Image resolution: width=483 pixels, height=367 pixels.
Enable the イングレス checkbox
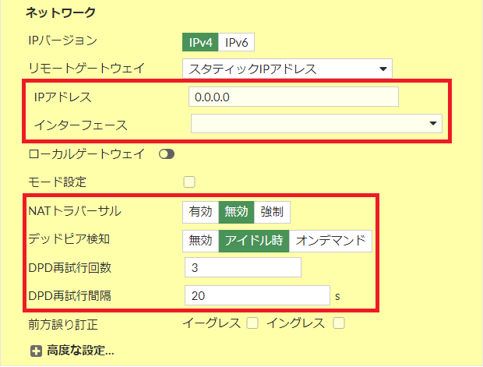(339, 323)
